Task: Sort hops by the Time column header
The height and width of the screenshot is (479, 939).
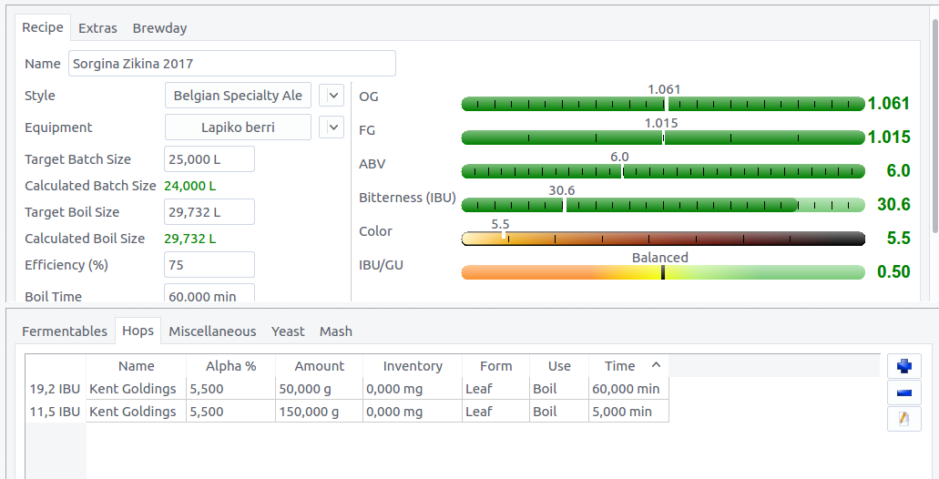Action: (622, 366)
